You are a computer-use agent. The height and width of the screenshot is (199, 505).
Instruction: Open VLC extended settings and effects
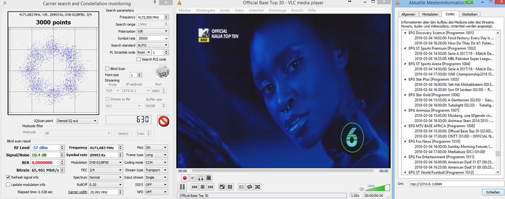click(230, 187)
